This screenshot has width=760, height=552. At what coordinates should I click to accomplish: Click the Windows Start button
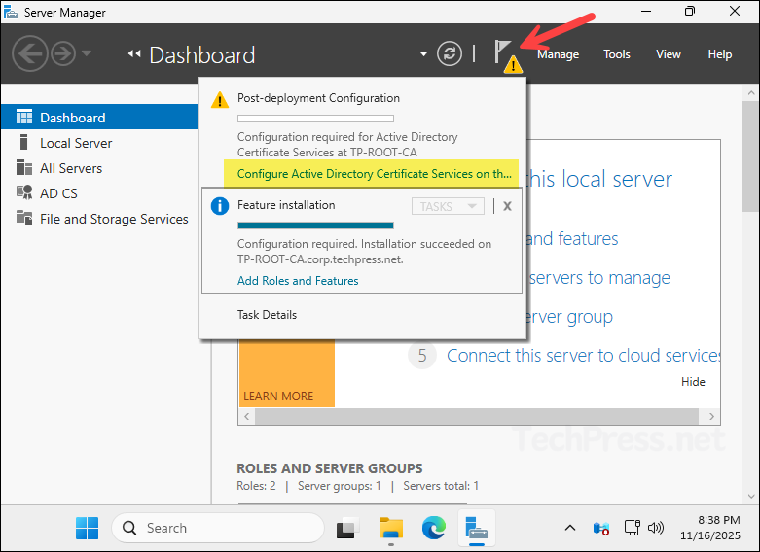coord(88,528)
